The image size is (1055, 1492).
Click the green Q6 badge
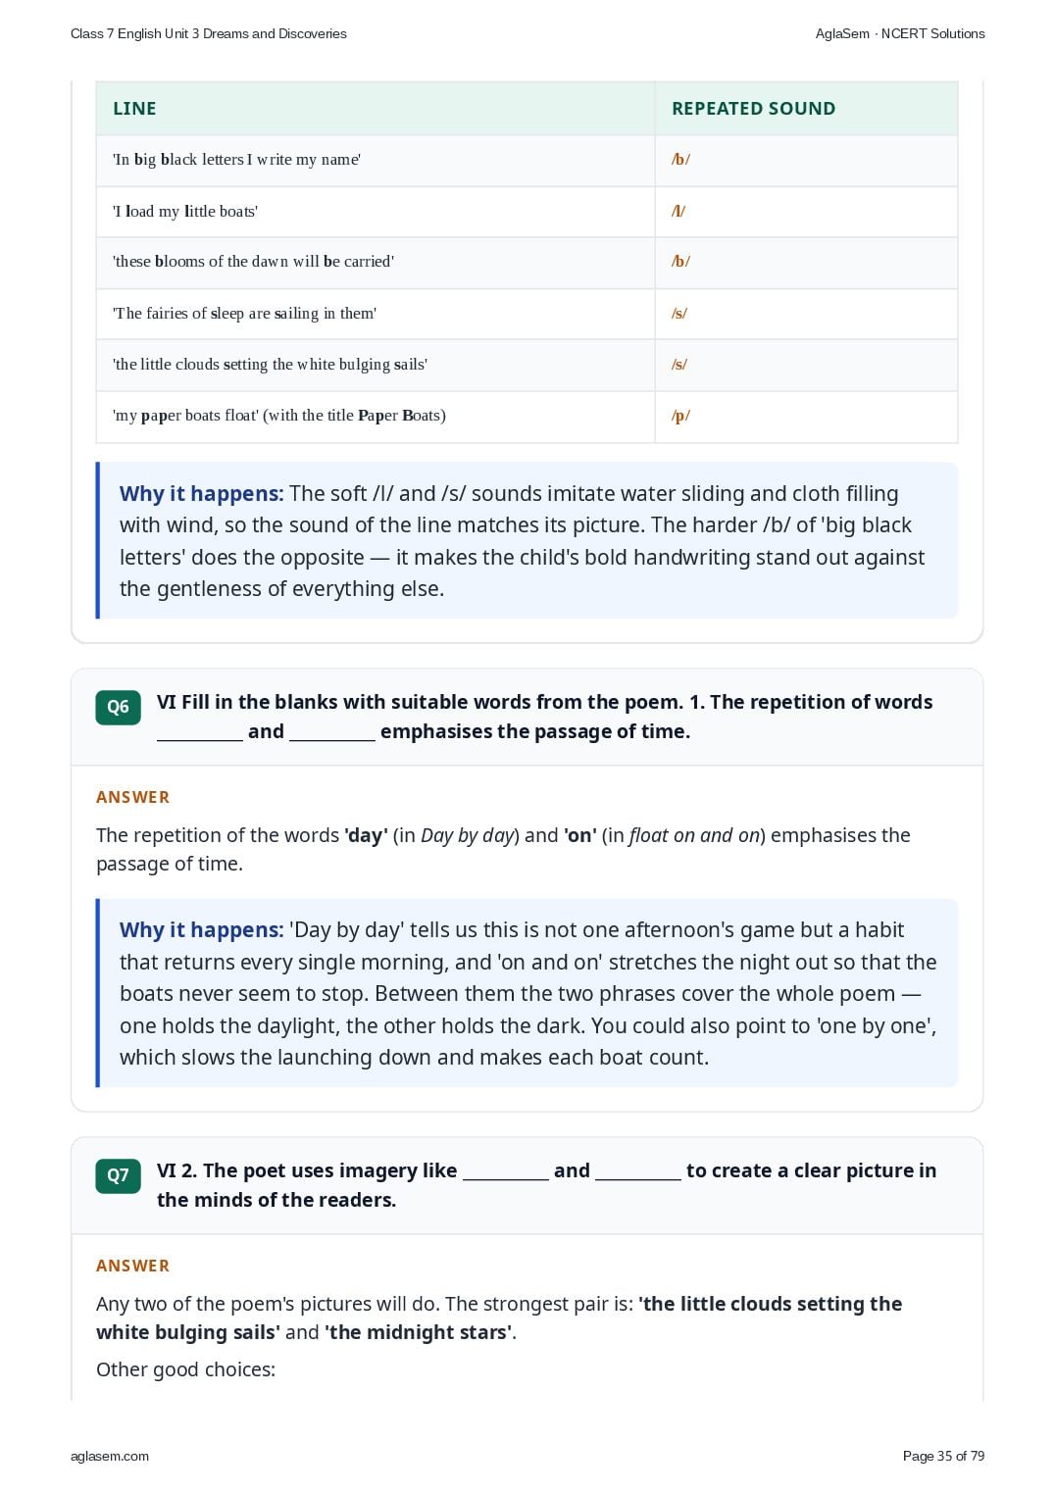118,707
